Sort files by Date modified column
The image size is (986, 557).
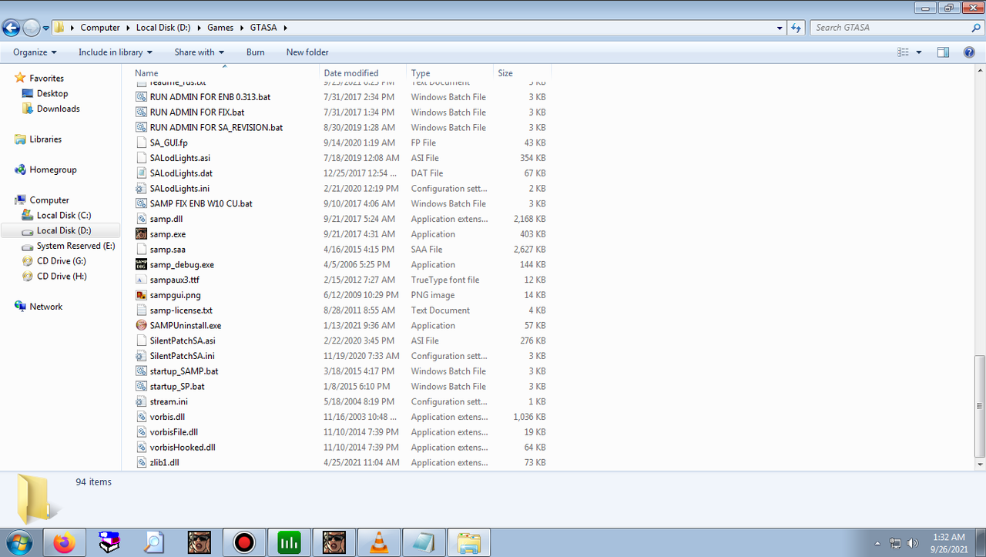point(363,73)
